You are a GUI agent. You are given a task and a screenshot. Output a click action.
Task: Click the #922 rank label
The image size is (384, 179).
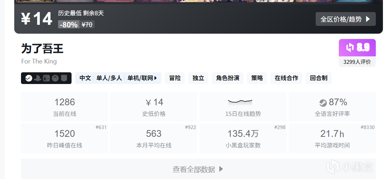tap(190, 127)
